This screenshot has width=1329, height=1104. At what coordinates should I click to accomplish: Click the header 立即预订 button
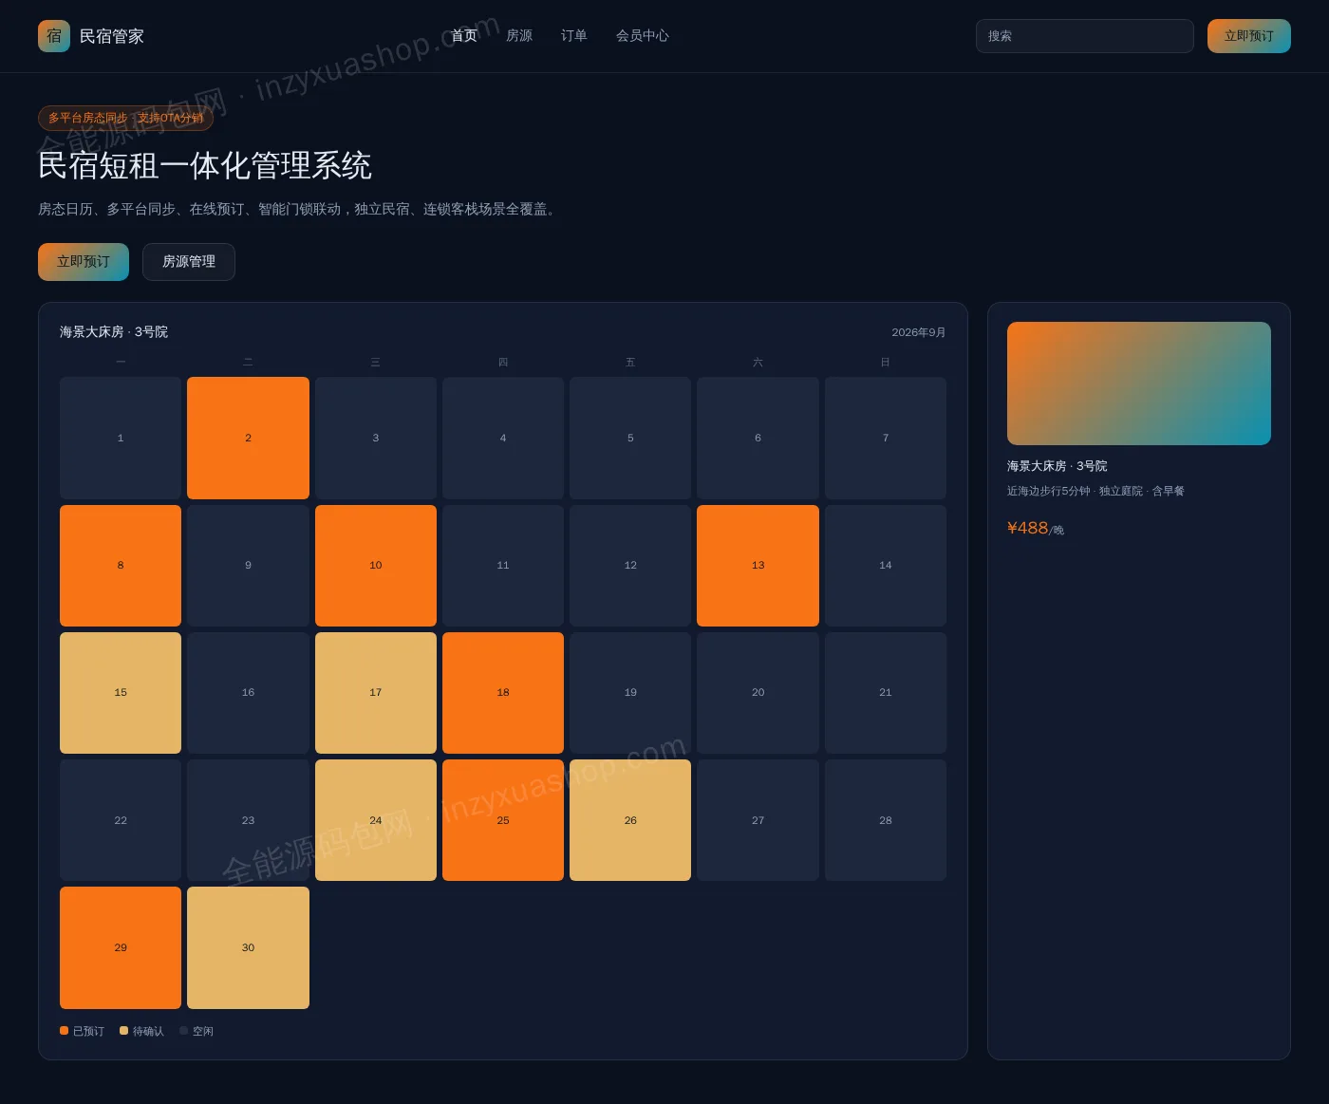(1249, 36)
